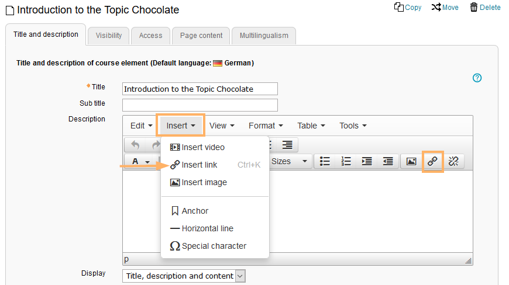The height and width of the screenshot is (285, 509).
Task: Open the text color dropdown arrow
Action: [x=147, y=161]
